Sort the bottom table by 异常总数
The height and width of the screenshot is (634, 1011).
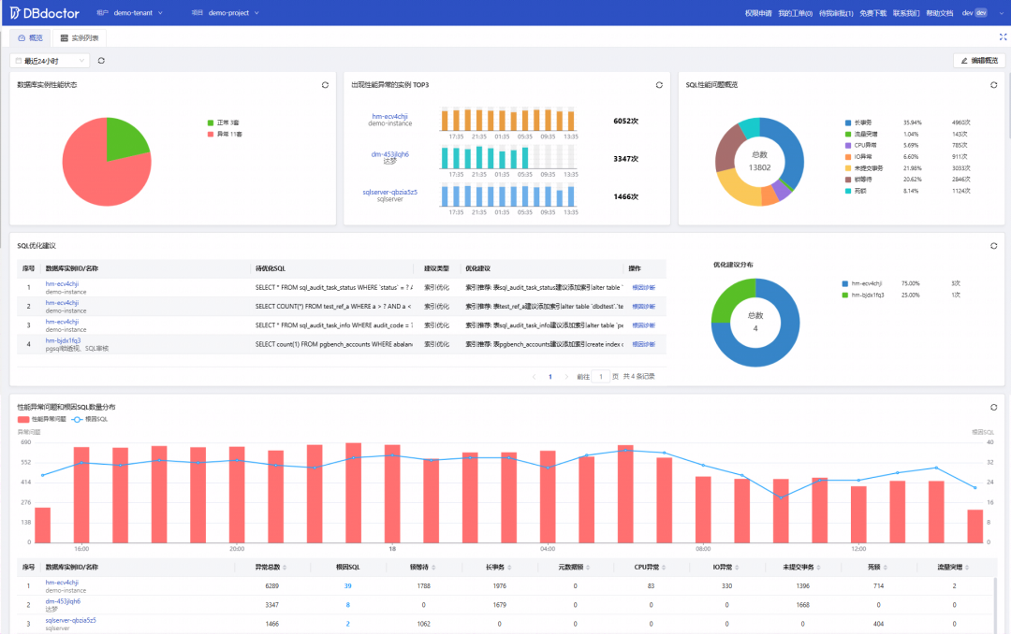[285, 568]
